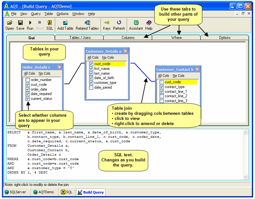
Task: Uncheck last_name in Customer_Details
Action: point(91,73)
